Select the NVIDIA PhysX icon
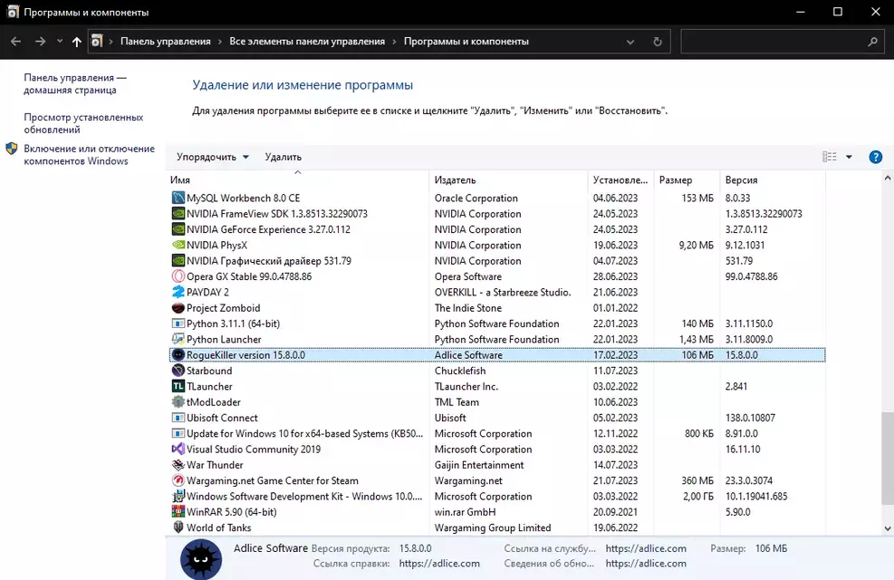The image size is (894, 580). [x=178, y=246]
